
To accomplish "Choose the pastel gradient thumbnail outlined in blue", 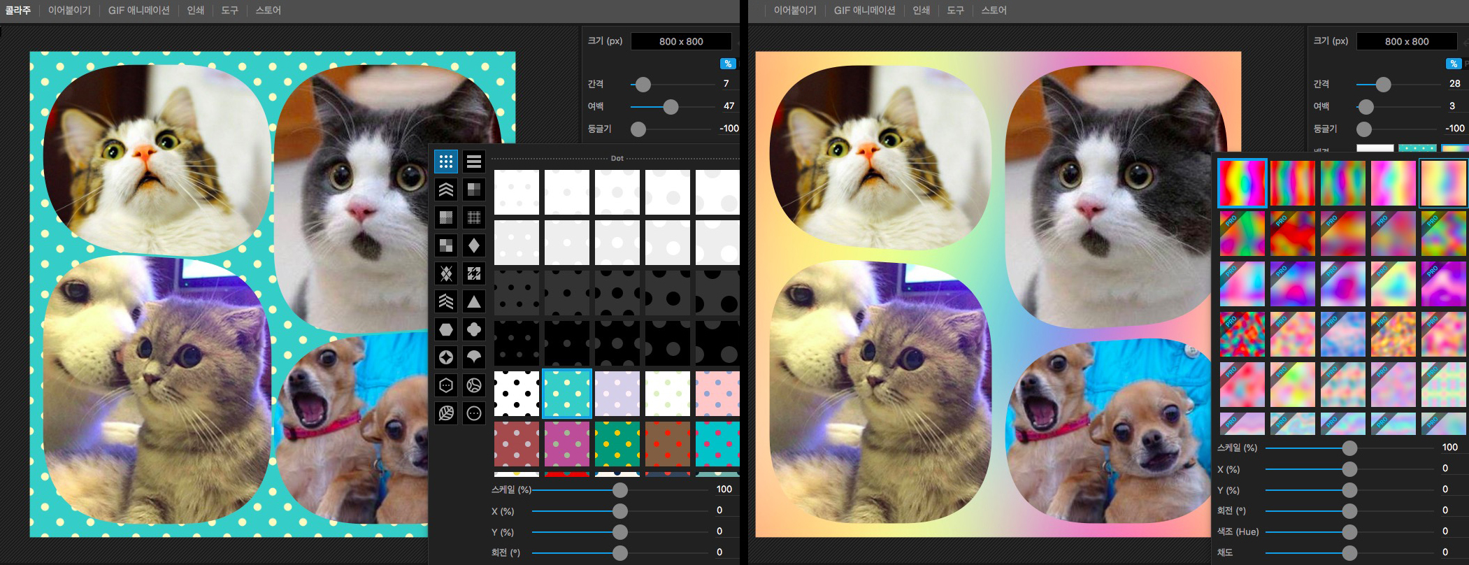I will pyautogui.click(x=1444, y=183).
